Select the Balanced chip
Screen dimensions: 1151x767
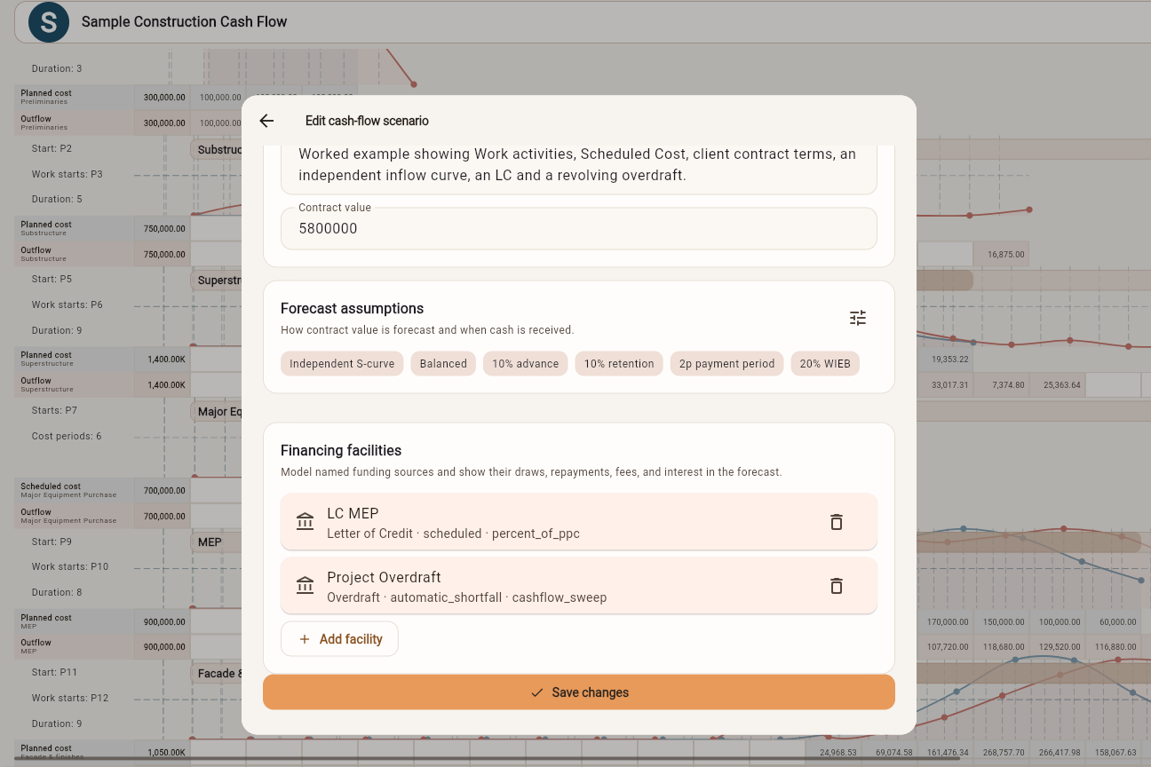[443, 364]
